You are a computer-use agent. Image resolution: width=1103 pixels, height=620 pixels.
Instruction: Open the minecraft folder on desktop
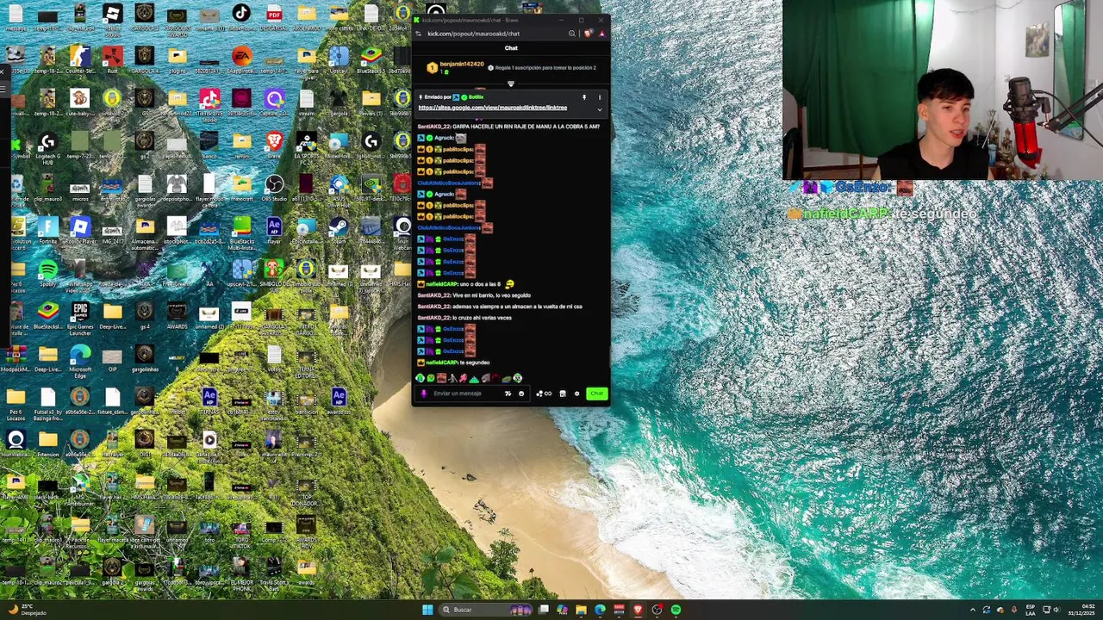pyautogui.click(x=242, y=188)
